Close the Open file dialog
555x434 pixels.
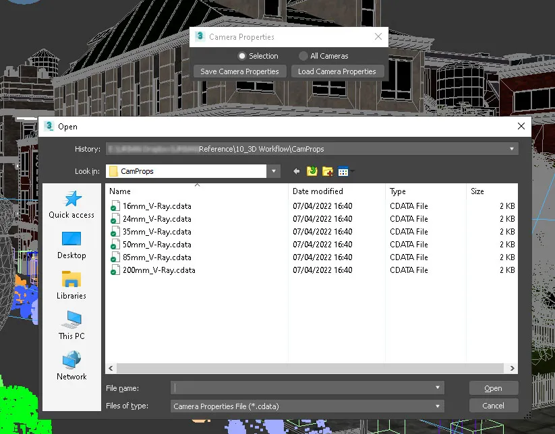[521, 126]
